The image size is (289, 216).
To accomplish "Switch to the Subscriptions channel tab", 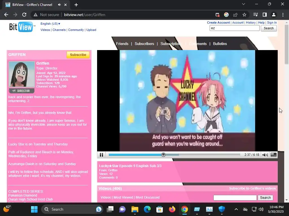I will 171,44.
